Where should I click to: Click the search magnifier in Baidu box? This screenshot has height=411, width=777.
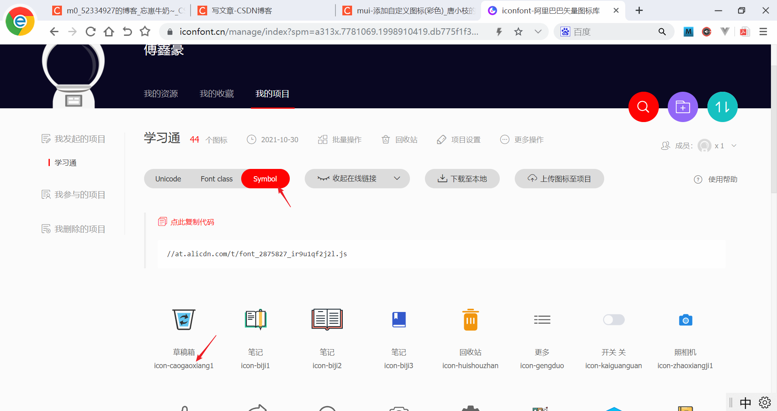(x=662, y=32)
